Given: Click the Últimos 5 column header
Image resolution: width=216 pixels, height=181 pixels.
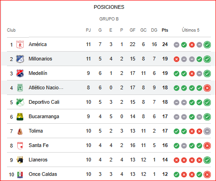Looking at the screenshot, I should (x=190, y=30).
